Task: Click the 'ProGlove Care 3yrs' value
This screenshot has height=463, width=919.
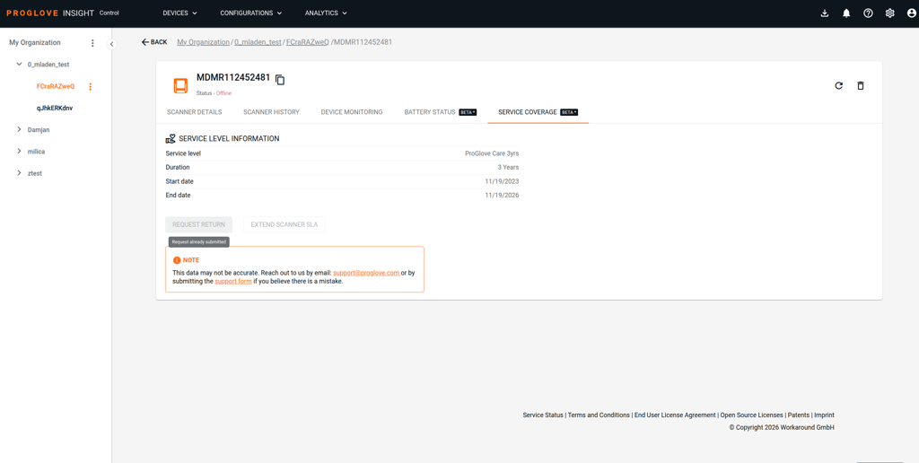Action: pyautogui.click(x=492, y=153)
